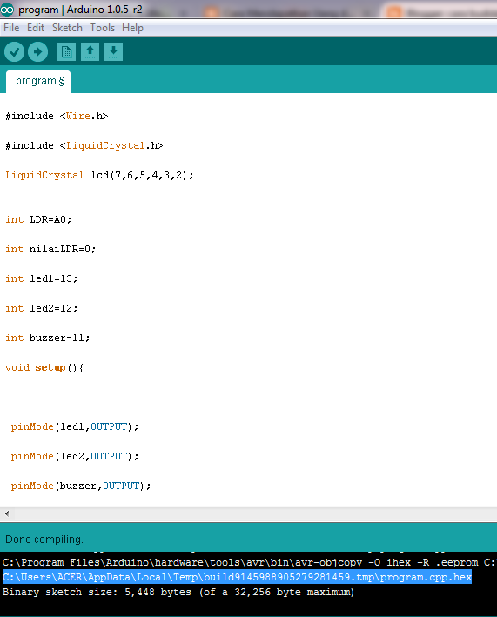The height and width of the screenshot is (617, 497).
Task: Save sketch with the down-arrow icon
Action: click(113, 52)
